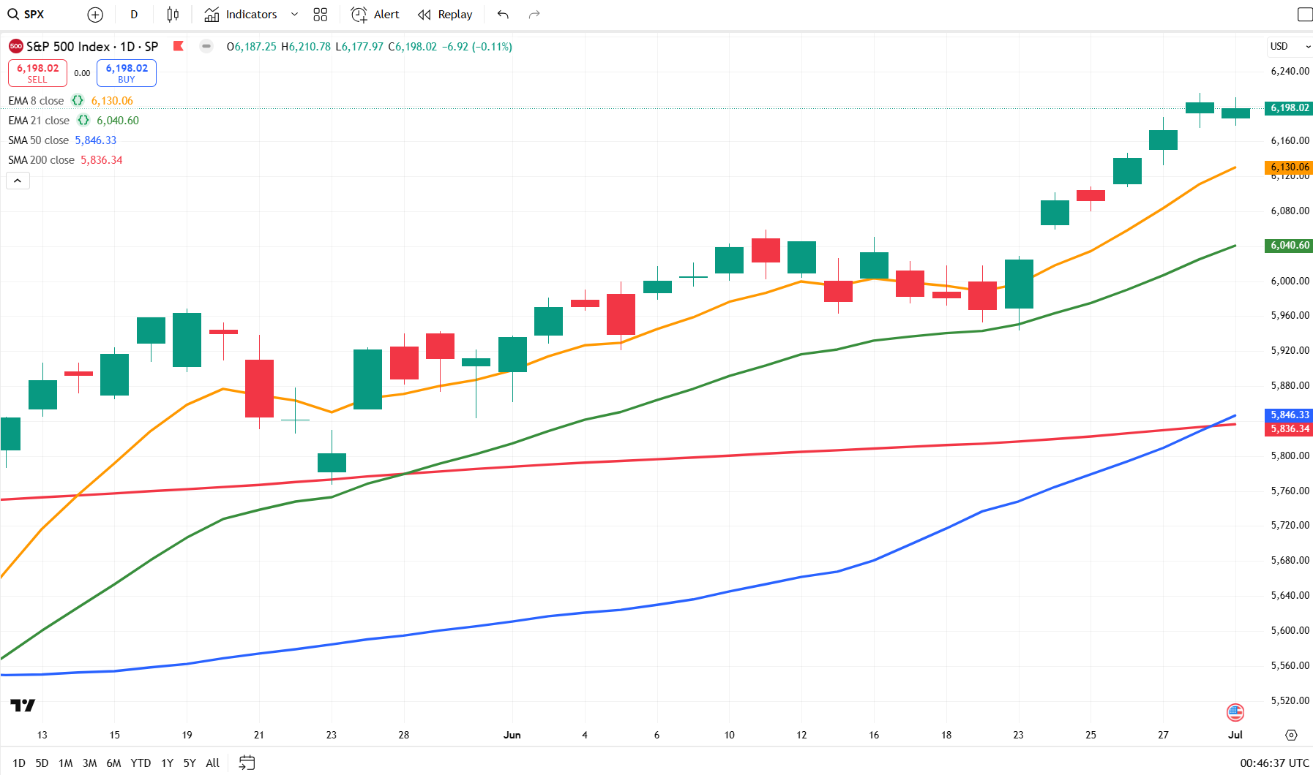Set time range to 5Y
The width and height of the screenshot is (1313, 775).
pos(190,763)
